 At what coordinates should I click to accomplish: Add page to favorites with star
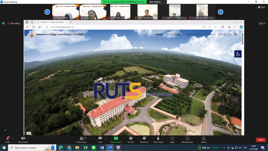pos(215,27)
